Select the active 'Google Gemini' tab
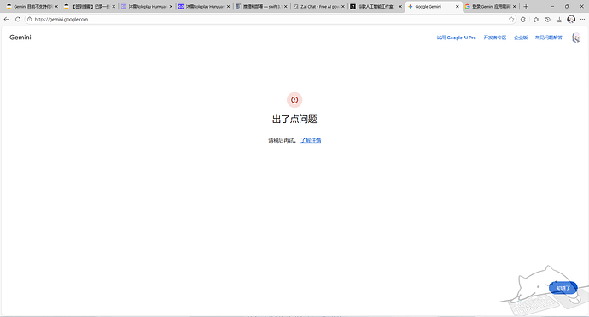This screenshot has width=589, height=317. (434, 6)
